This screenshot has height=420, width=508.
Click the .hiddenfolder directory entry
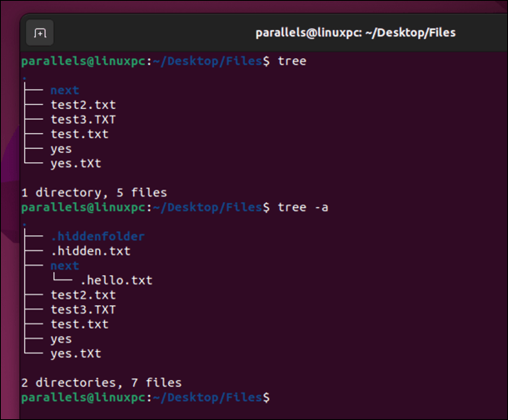(97, 237)
